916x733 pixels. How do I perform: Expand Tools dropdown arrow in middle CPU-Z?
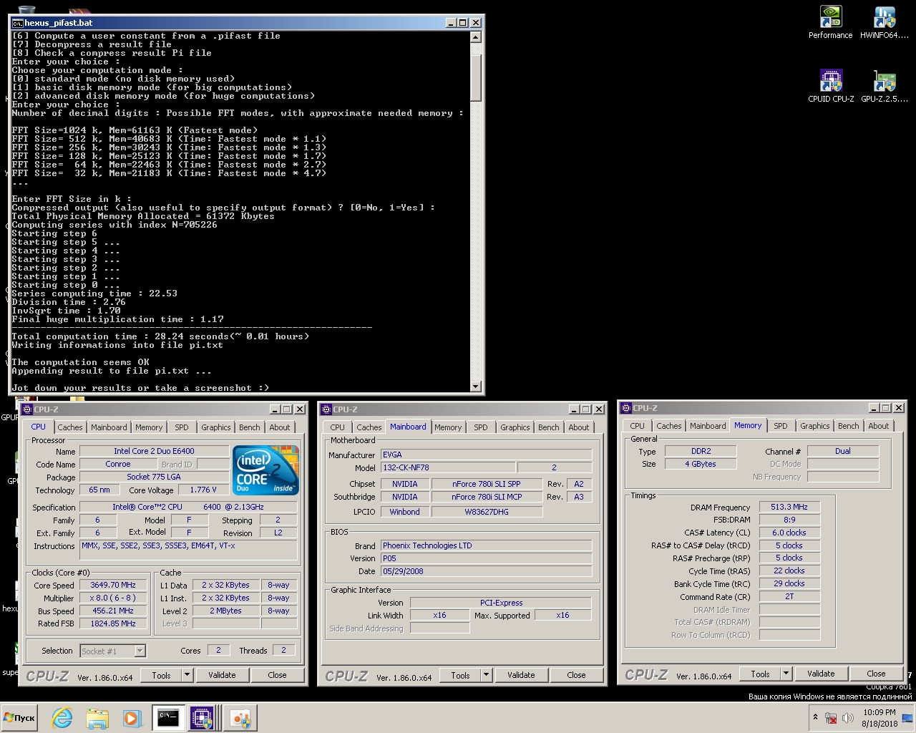(486, 675)
